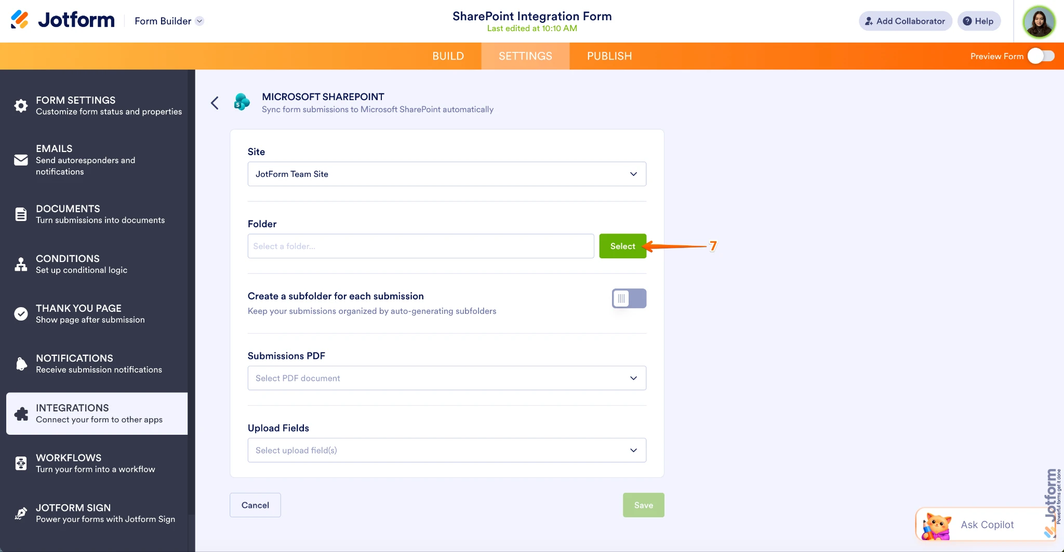Open Notifications section in sidebar

coord(97,364)
